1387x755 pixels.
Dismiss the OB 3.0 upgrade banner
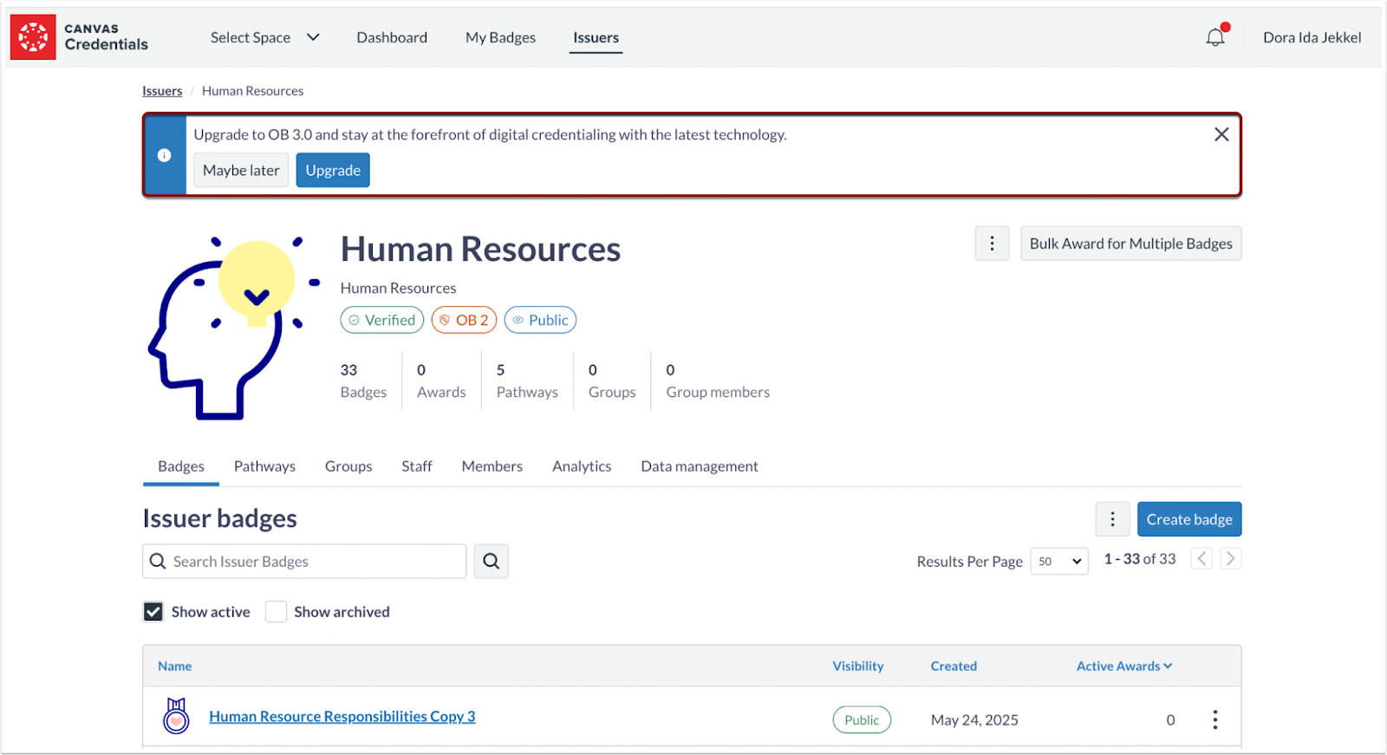(x=1221, y=134)
